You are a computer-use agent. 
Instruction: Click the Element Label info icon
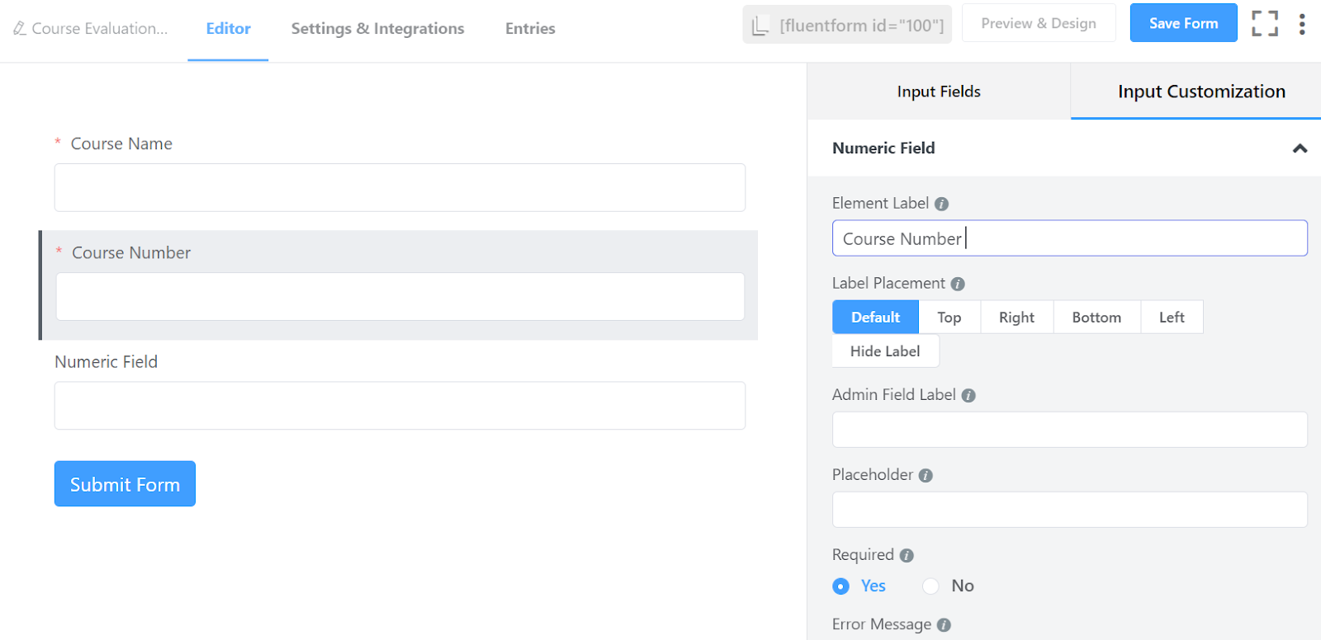point(941,204)
